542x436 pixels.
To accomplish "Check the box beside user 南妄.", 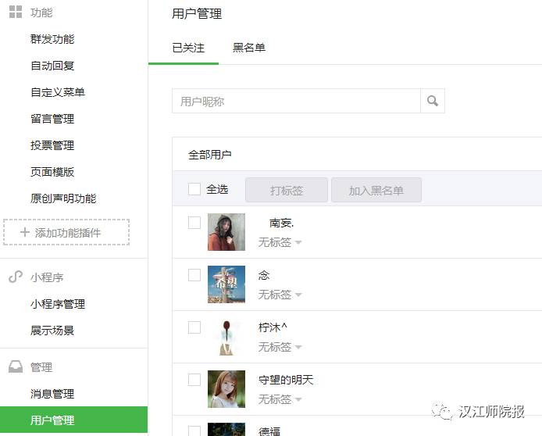I will click(194, 223).
